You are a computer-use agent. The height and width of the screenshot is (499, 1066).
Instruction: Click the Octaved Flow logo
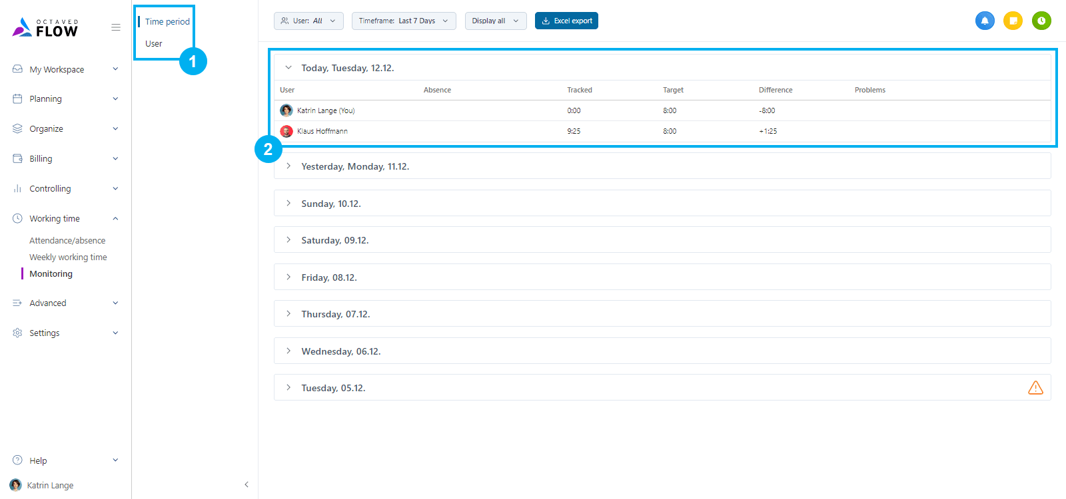click(x=45, y=27)
